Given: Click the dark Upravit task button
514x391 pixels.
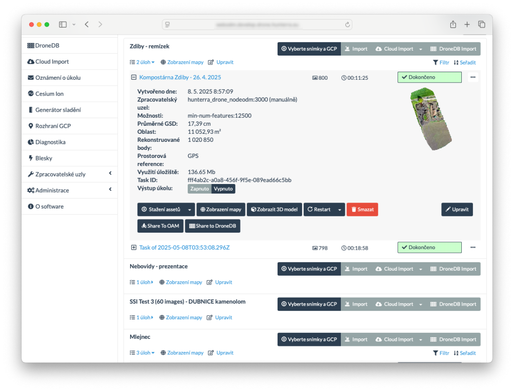Looking at the screenshot, I should 457,210.
